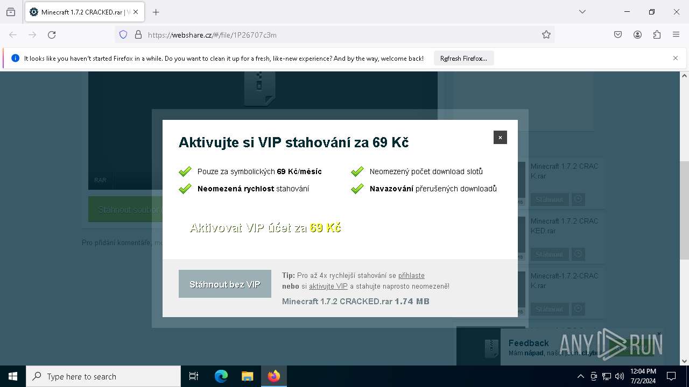Click Stáhnout for Minecraft 1.7.2 CRACK.rar
689x387 pixels.
pos(549,199)
